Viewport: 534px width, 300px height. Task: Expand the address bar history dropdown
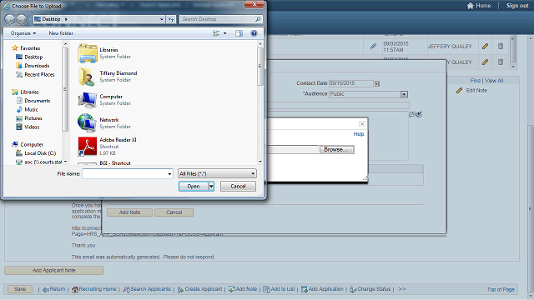click(x=162, y=19)
